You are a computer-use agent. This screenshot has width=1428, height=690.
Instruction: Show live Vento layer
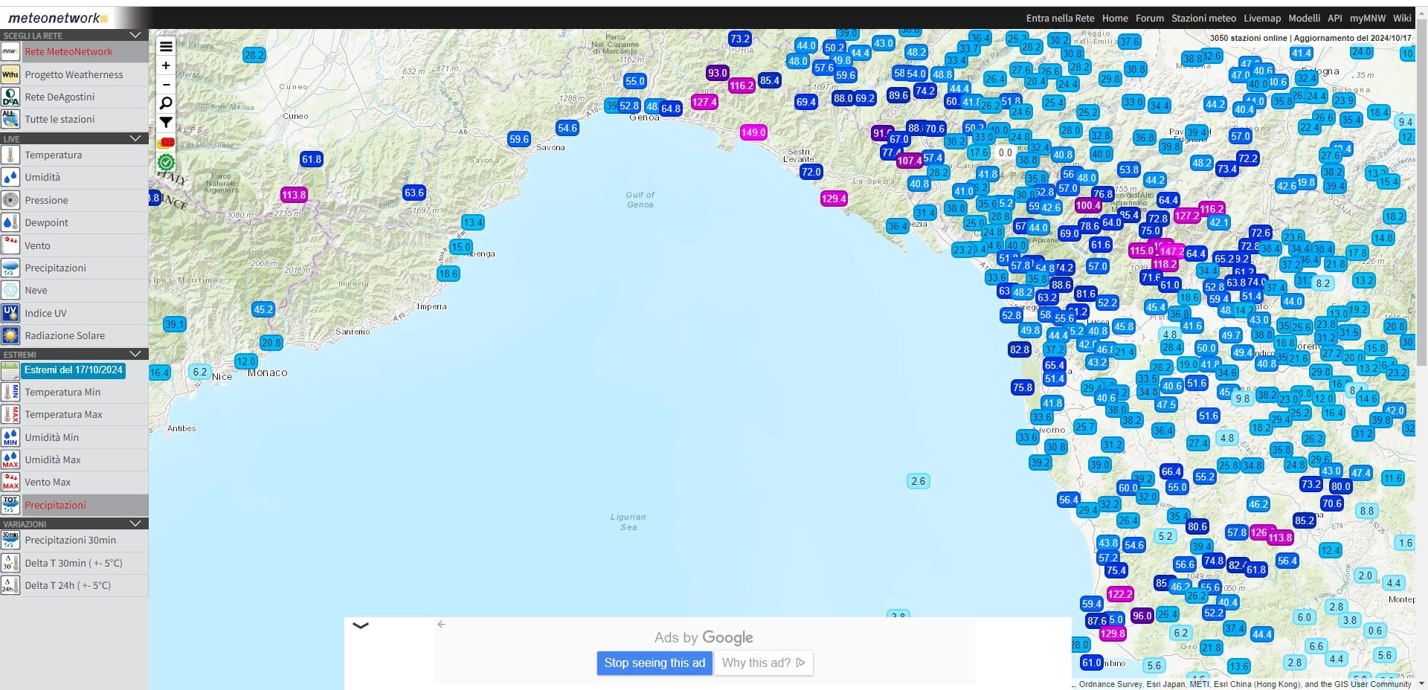click(74, 245)
